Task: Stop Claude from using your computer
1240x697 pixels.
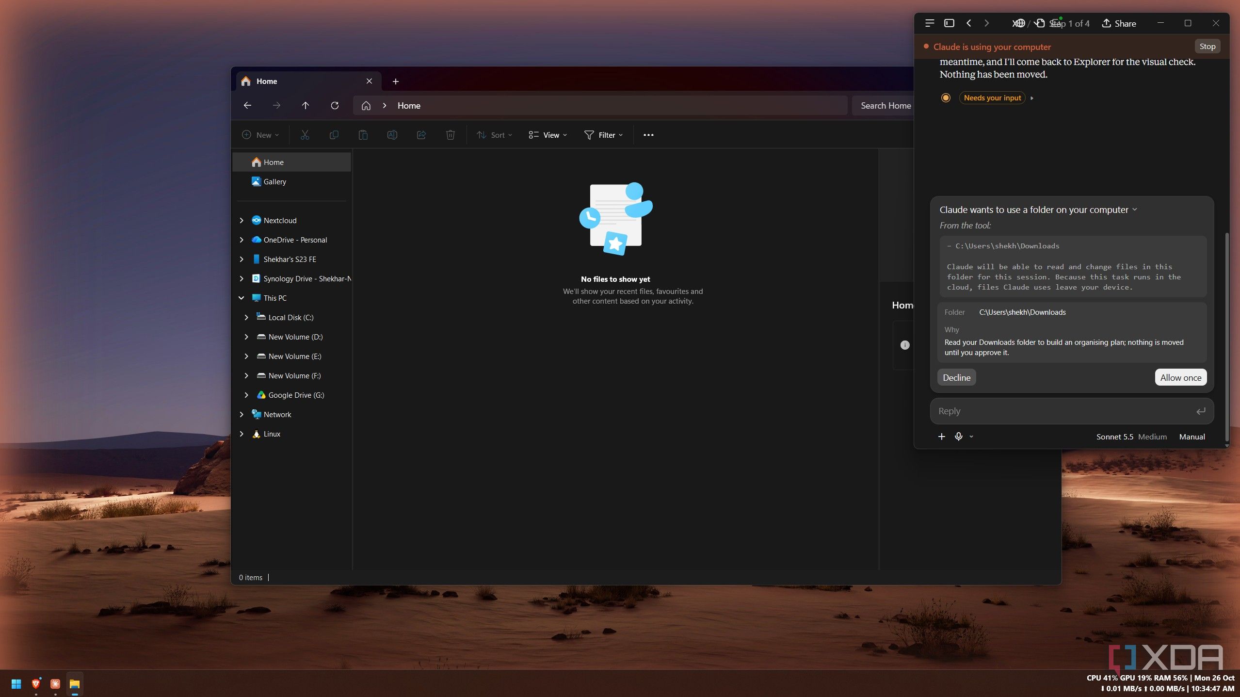Action: [x=1207, y=47]
